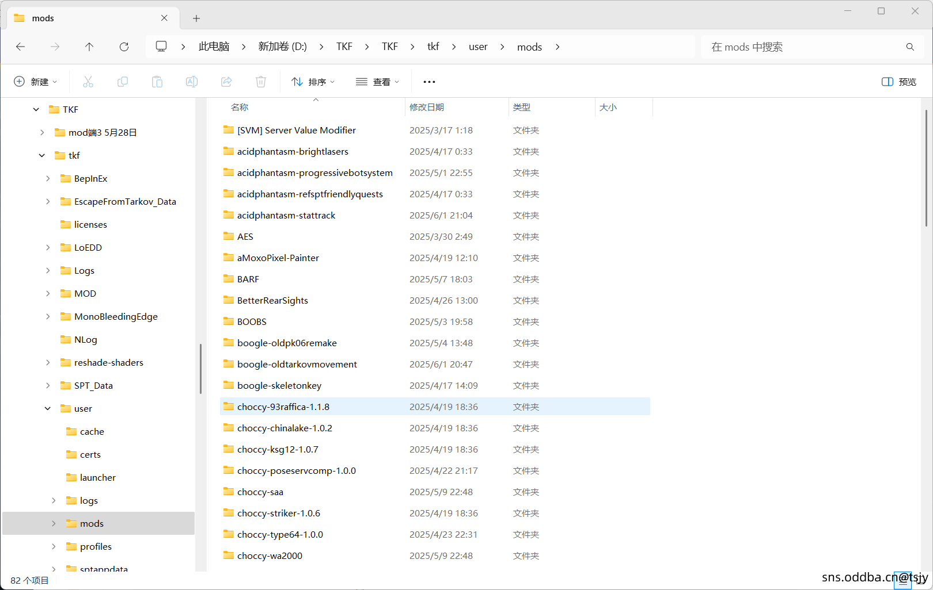
Task: Click user in the address breadcrumb
Action: [x=478, y=47]
